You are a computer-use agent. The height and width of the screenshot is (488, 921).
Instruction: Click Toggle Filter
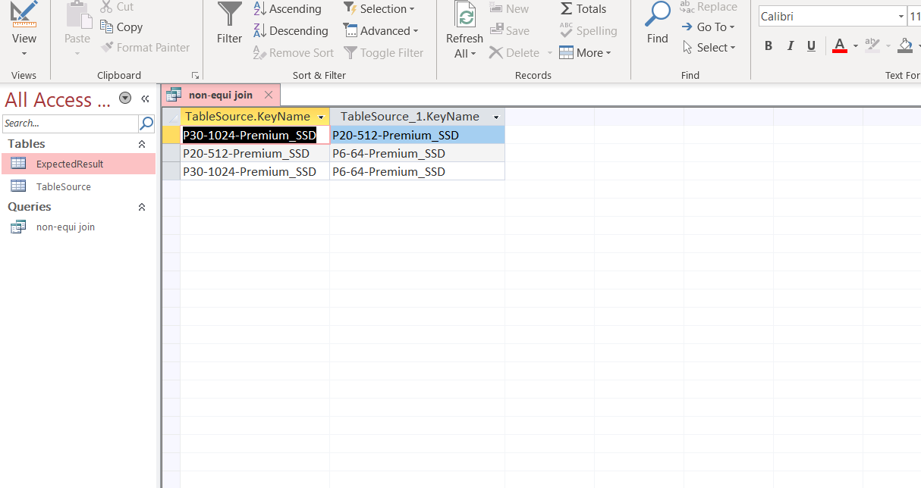tap(384, 53)
